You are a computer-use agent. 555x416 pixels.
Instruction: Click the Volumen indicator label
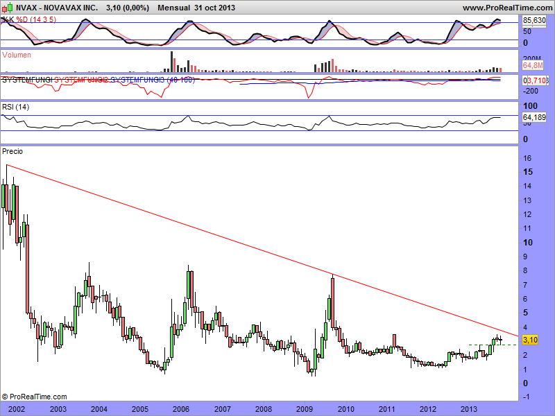click(x=17, y=54)
